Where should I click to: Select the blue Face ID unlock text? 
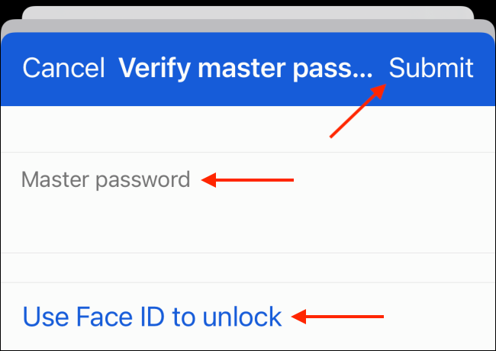(x=152, y=317)
